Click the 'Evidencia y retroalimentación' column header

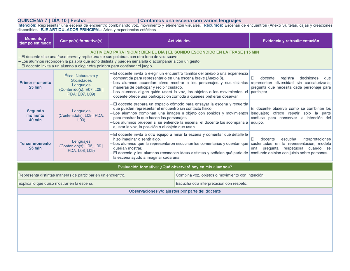point(291,41)
